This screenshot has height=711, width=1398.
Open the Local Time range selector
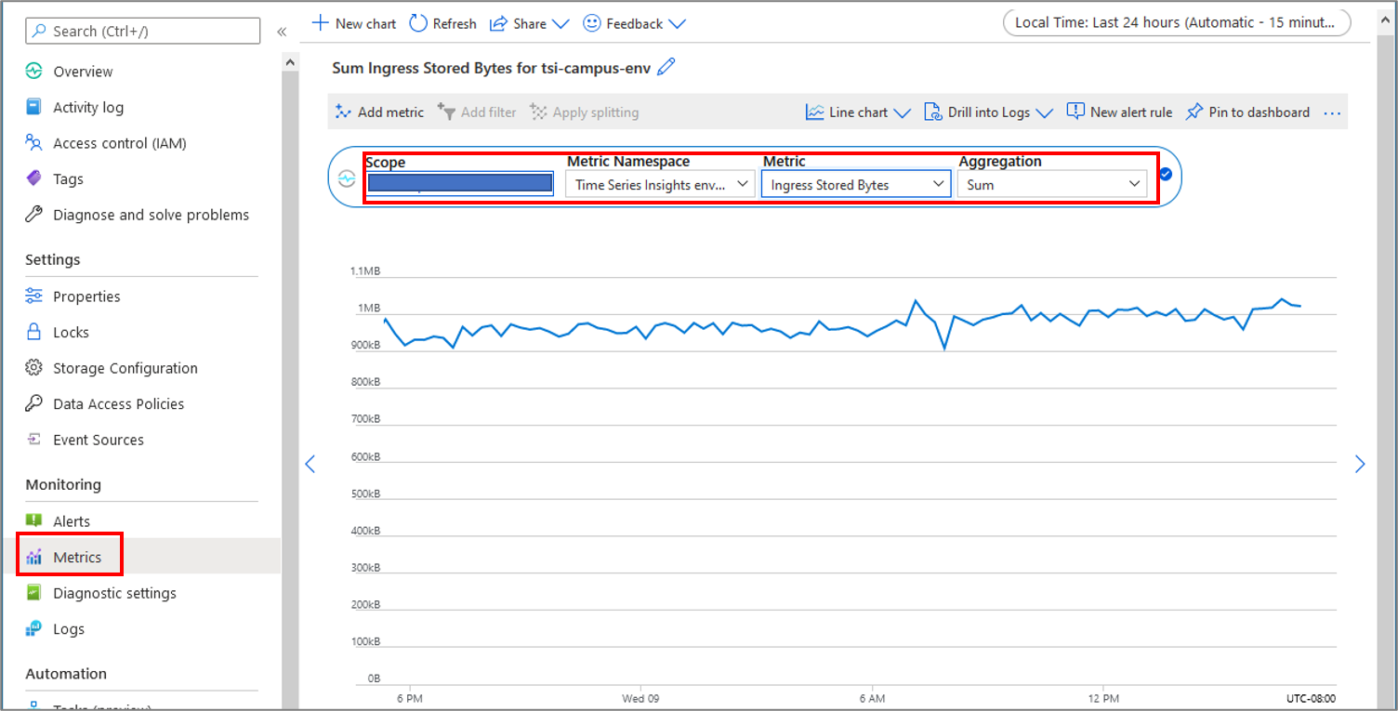tap(1176, 22)
